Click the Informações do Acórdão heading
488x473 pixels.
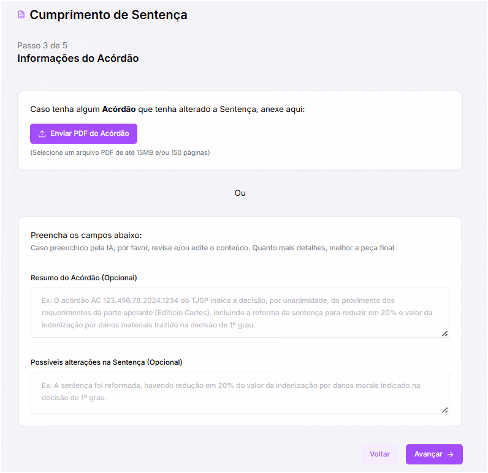[x=78, y=58]
